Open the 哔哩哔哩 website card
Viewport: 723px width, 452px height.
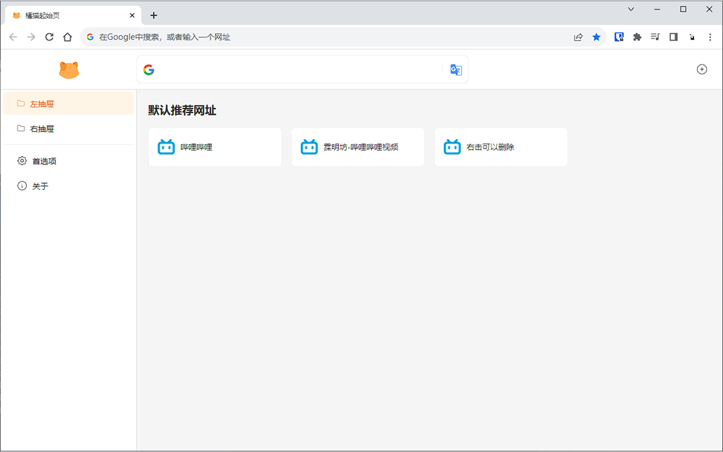point(215,146)
